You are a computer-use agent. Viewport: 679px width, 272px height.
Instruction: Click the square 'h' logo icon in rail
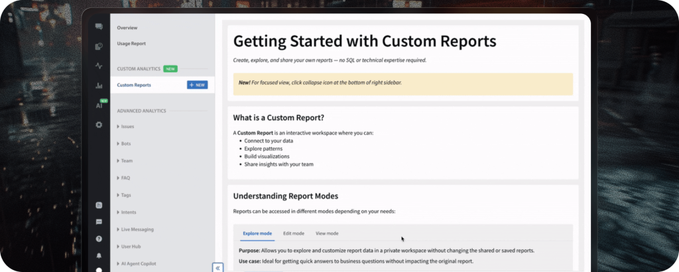tap(99, 205)
